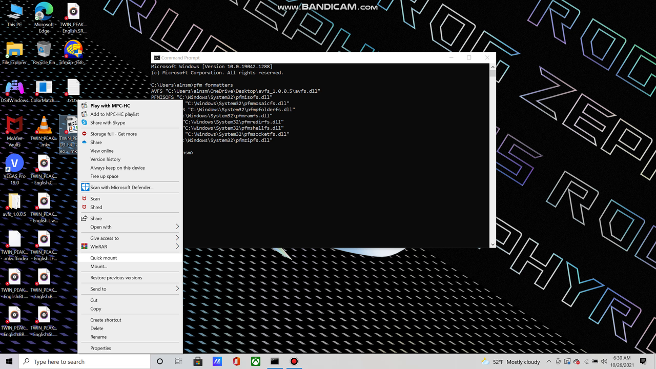Select Storage full - Get more
656x369 pixels.
(130, 134)
